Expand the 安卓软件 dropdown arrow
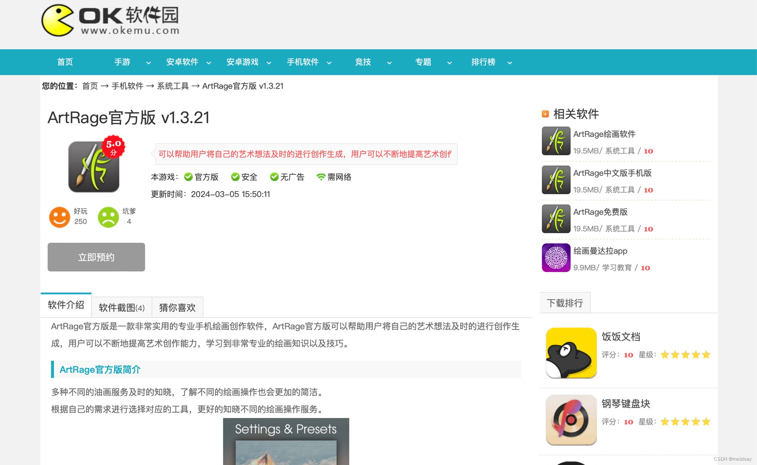This screenshot has height=465, width=757. point(209,63)
